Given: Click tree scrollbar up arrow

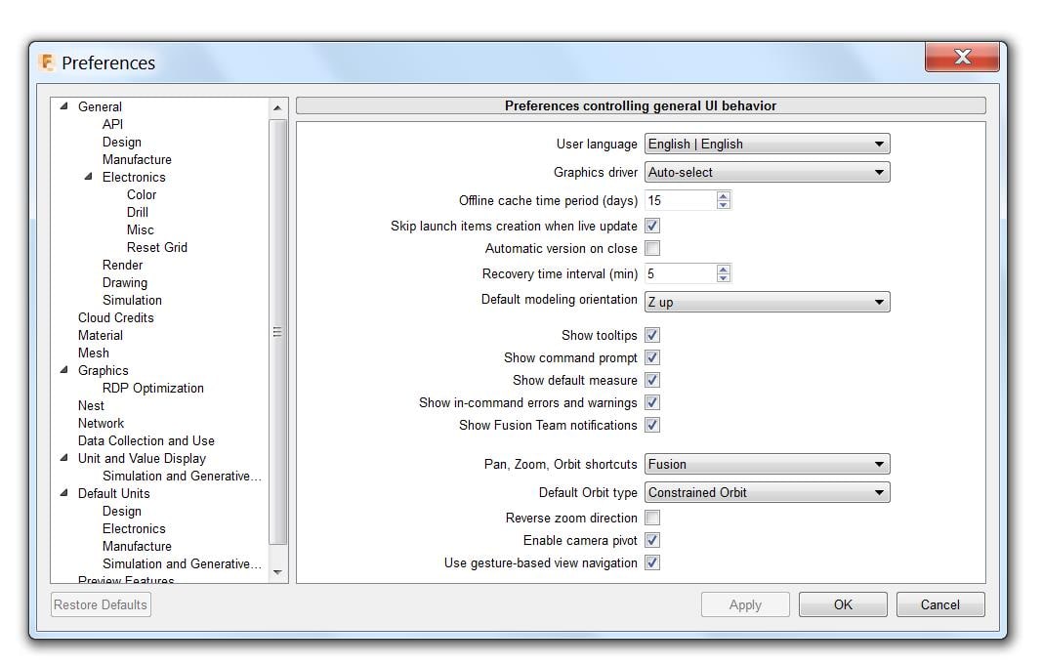Looking at the screenshot, I should (277, 107).
